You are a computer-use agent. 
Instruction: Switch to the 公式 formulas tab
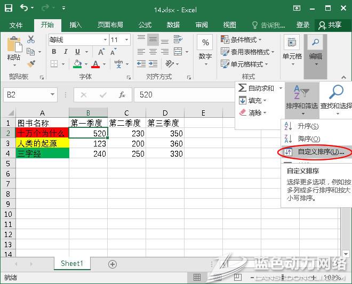click(x=145, y=25)
